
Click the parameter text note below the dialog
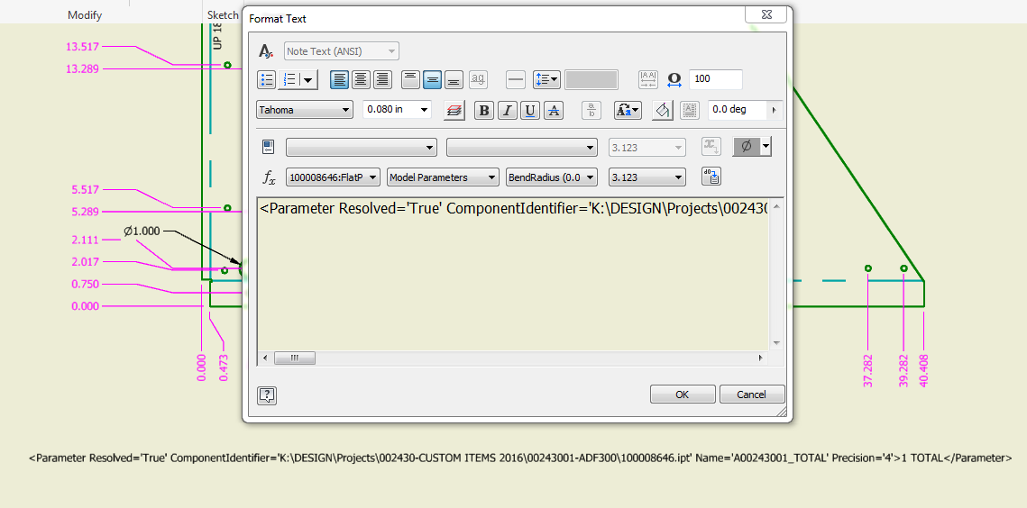[520, 458]
